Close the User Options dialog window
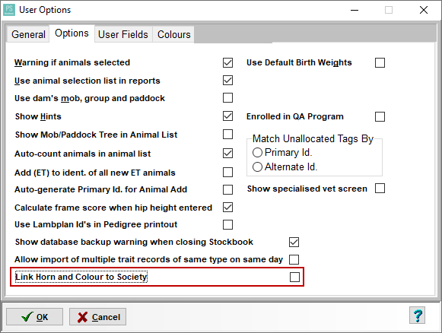 click(424, 10)
